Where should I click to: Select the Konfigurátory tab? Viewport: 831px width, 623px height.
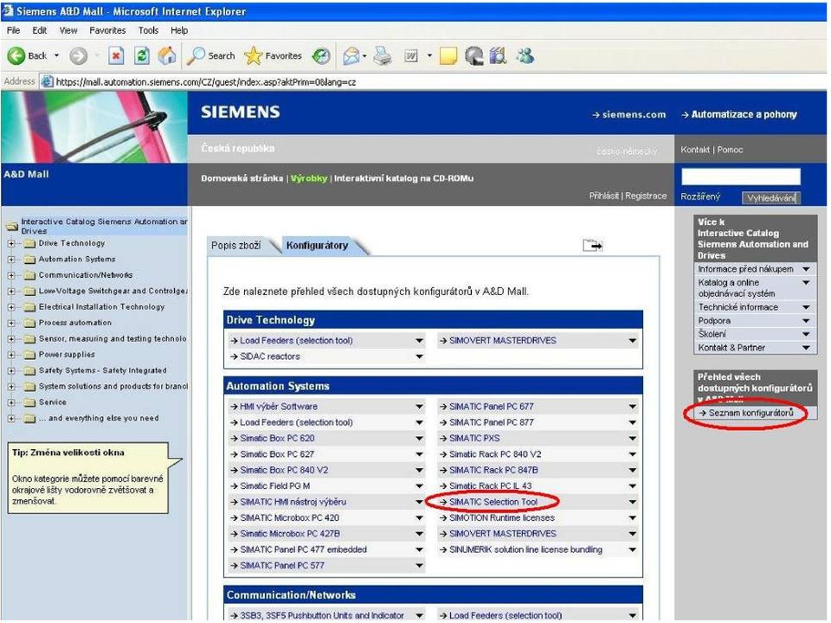(x=317, y=245)
